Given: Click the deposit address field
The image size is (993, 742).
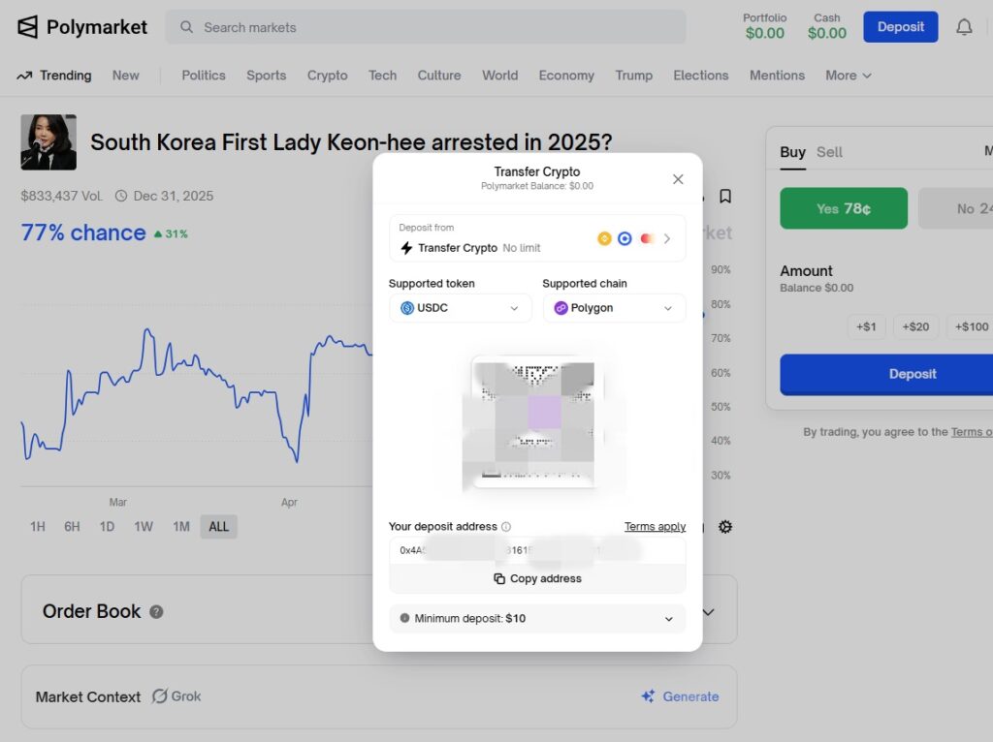Looking at the screenshot, I should pos(537,550).
